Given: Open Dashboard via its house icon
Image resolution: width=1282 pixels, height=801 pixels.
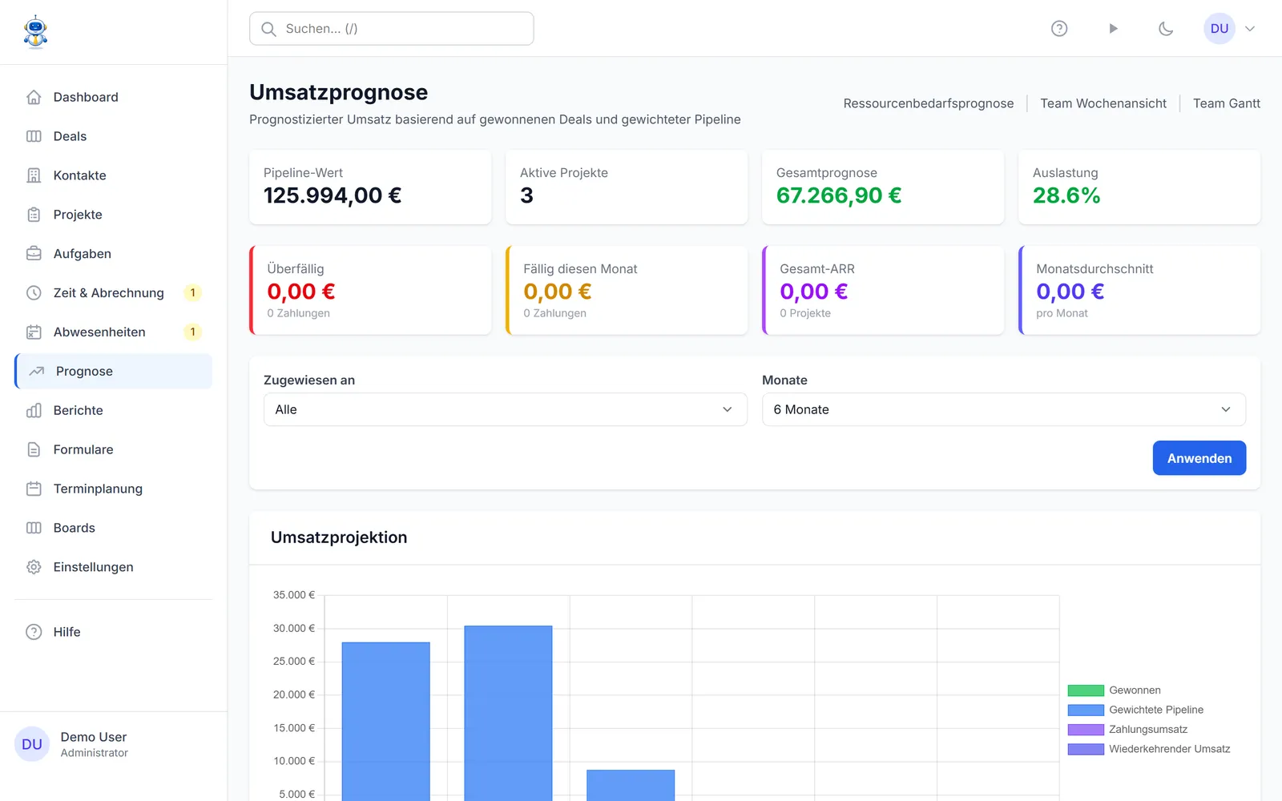Looking at the screenshot, I should [x=34, y=97].
